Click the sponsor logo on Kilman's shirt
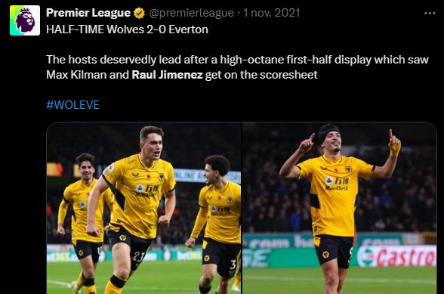The width and height of the screenshot is (444, 294). point(147,190)
